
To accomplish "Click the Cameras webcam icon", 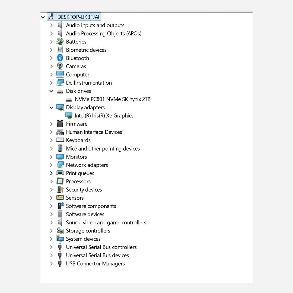I will pos(60,66).
